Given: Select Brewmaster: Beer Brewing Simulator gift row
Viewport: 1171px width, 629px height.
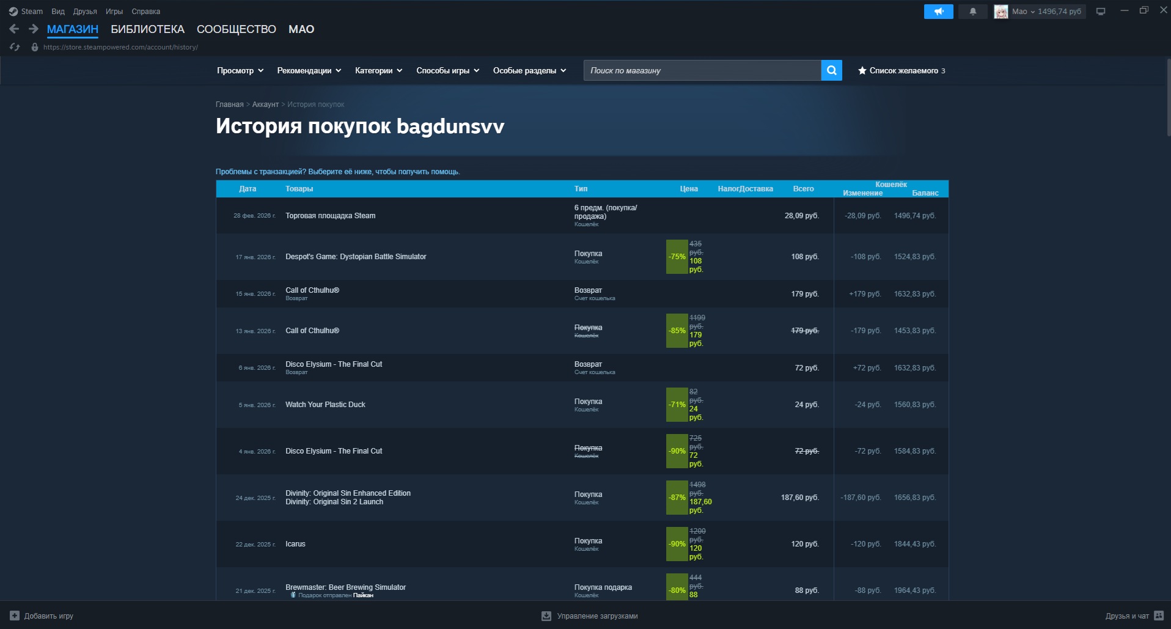Looking at the screenshot, I should tap(582, 584).
